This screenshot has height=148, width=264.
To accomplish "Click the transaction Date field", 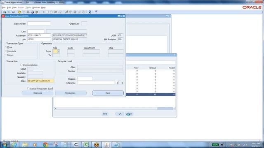I will pyautogui.click(x=40, y=81).
